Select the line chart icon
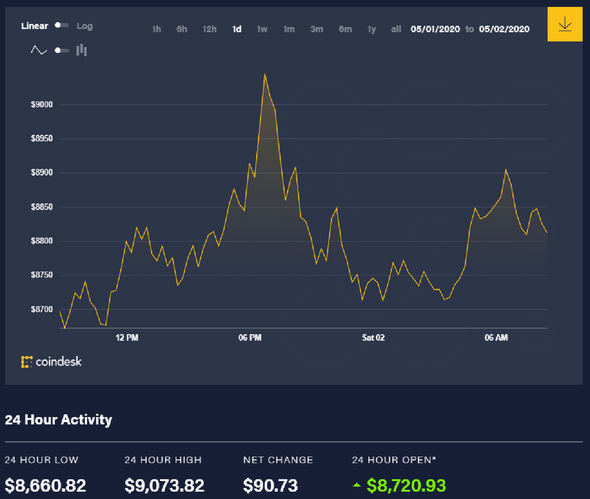Image resolution: width=590 pixels, height=499 pixels. pyautogui.click(x=39, y=50)
